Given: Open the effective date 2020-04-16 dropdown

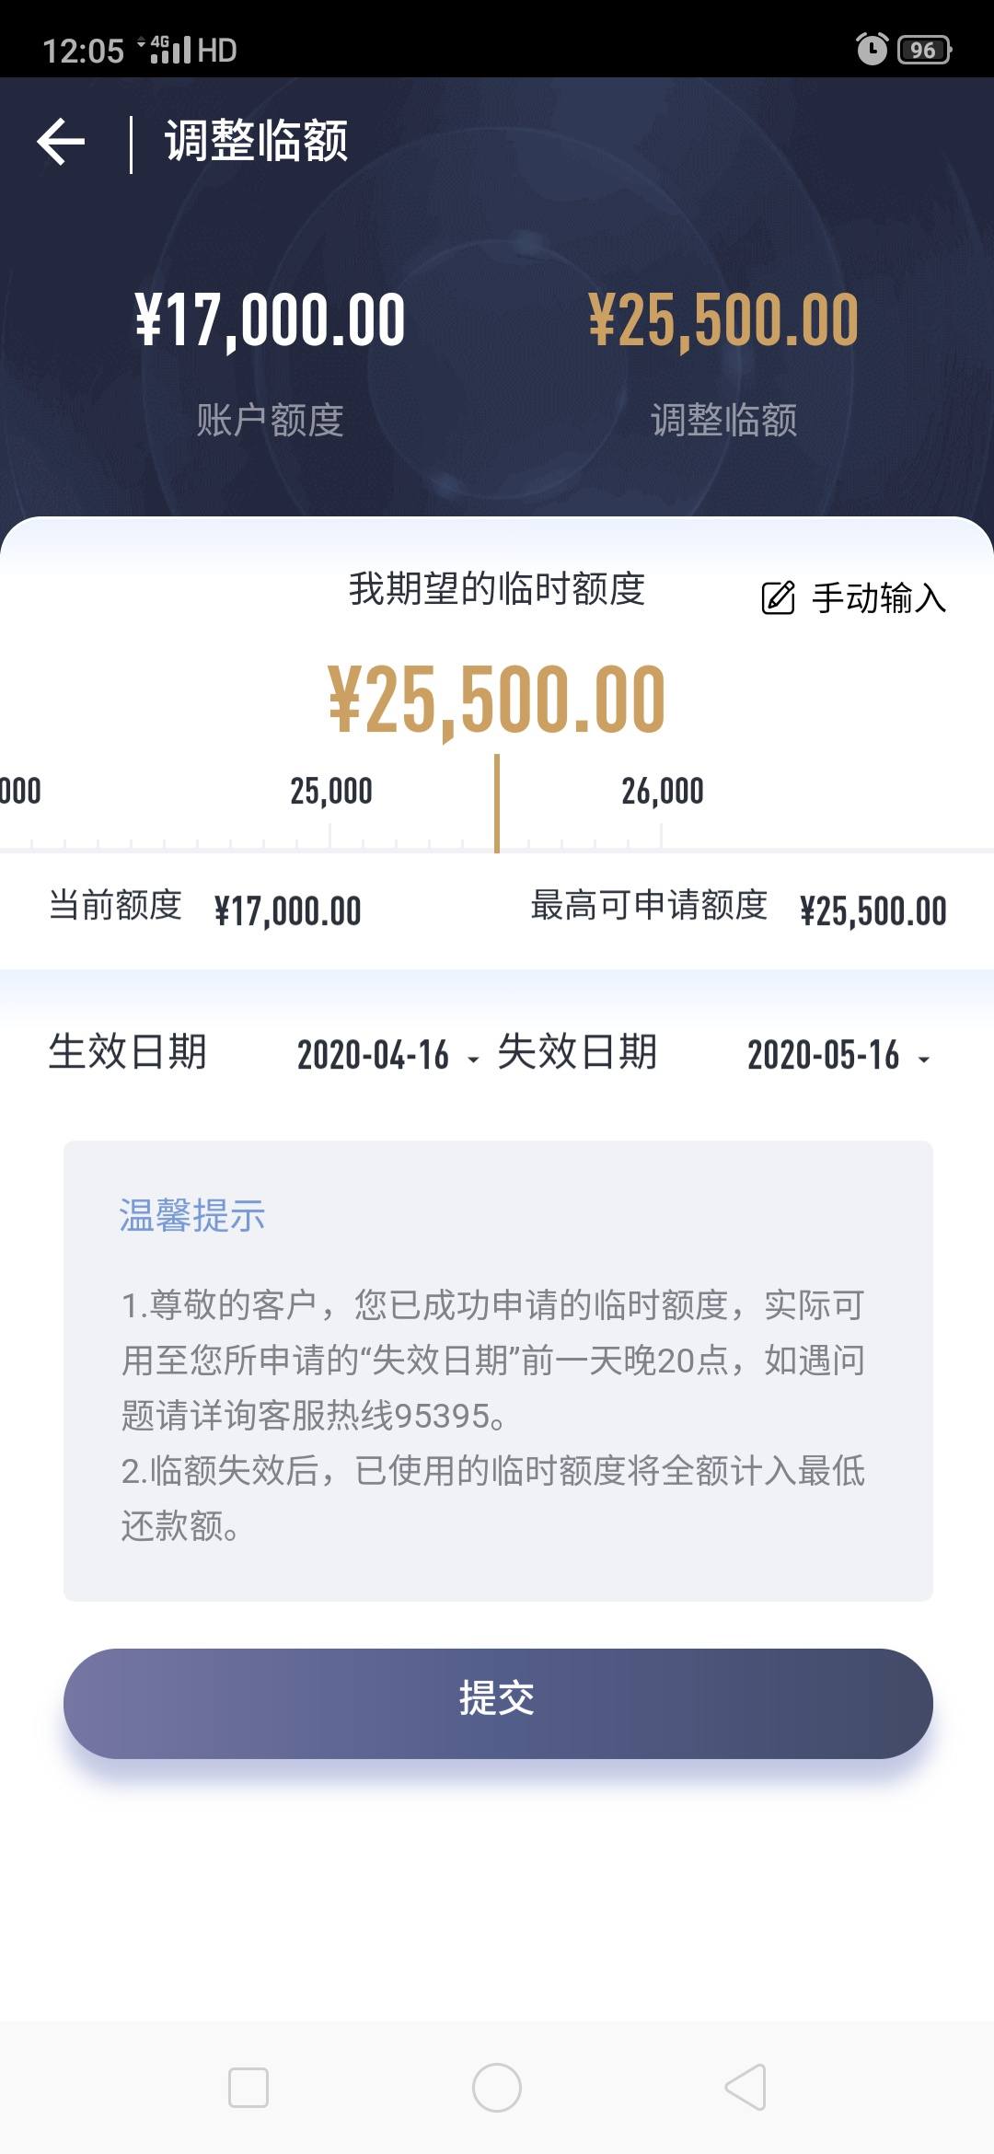Looking at the screenshot, I should coord(387,1055).
